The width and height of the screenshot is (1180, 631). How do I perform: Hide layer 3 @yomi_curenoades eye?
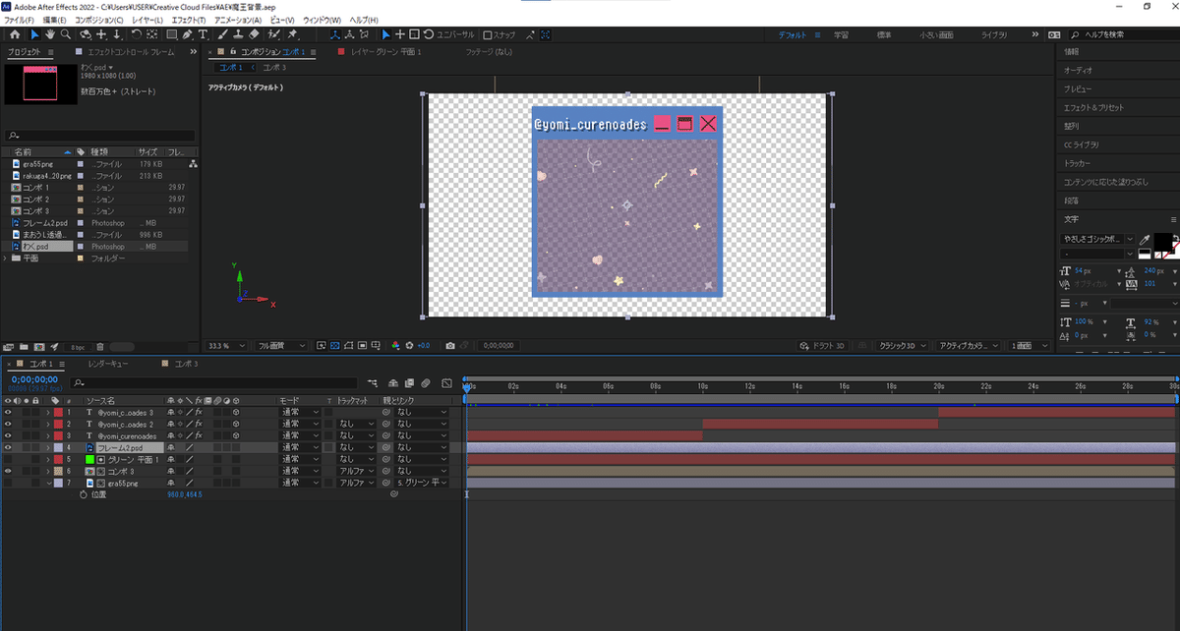click(x=8, y=435)
